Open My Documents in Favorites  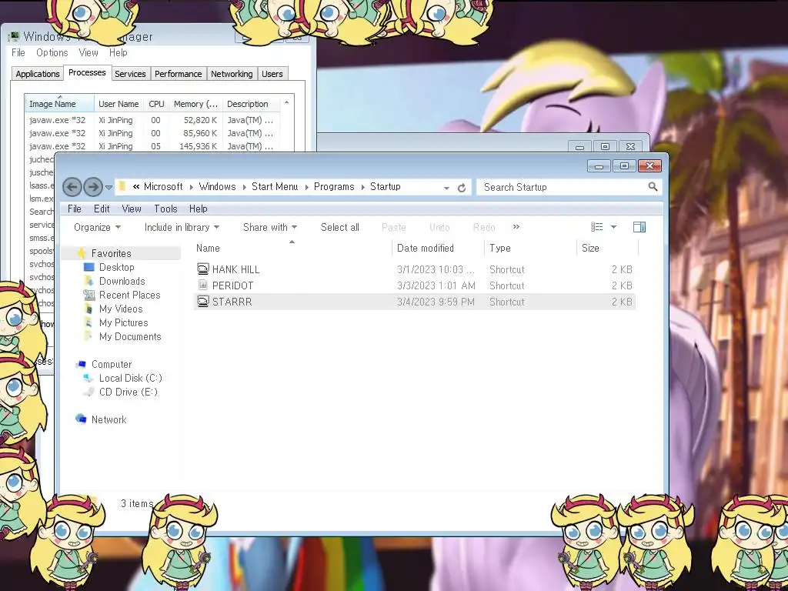(x=130, y=336)
